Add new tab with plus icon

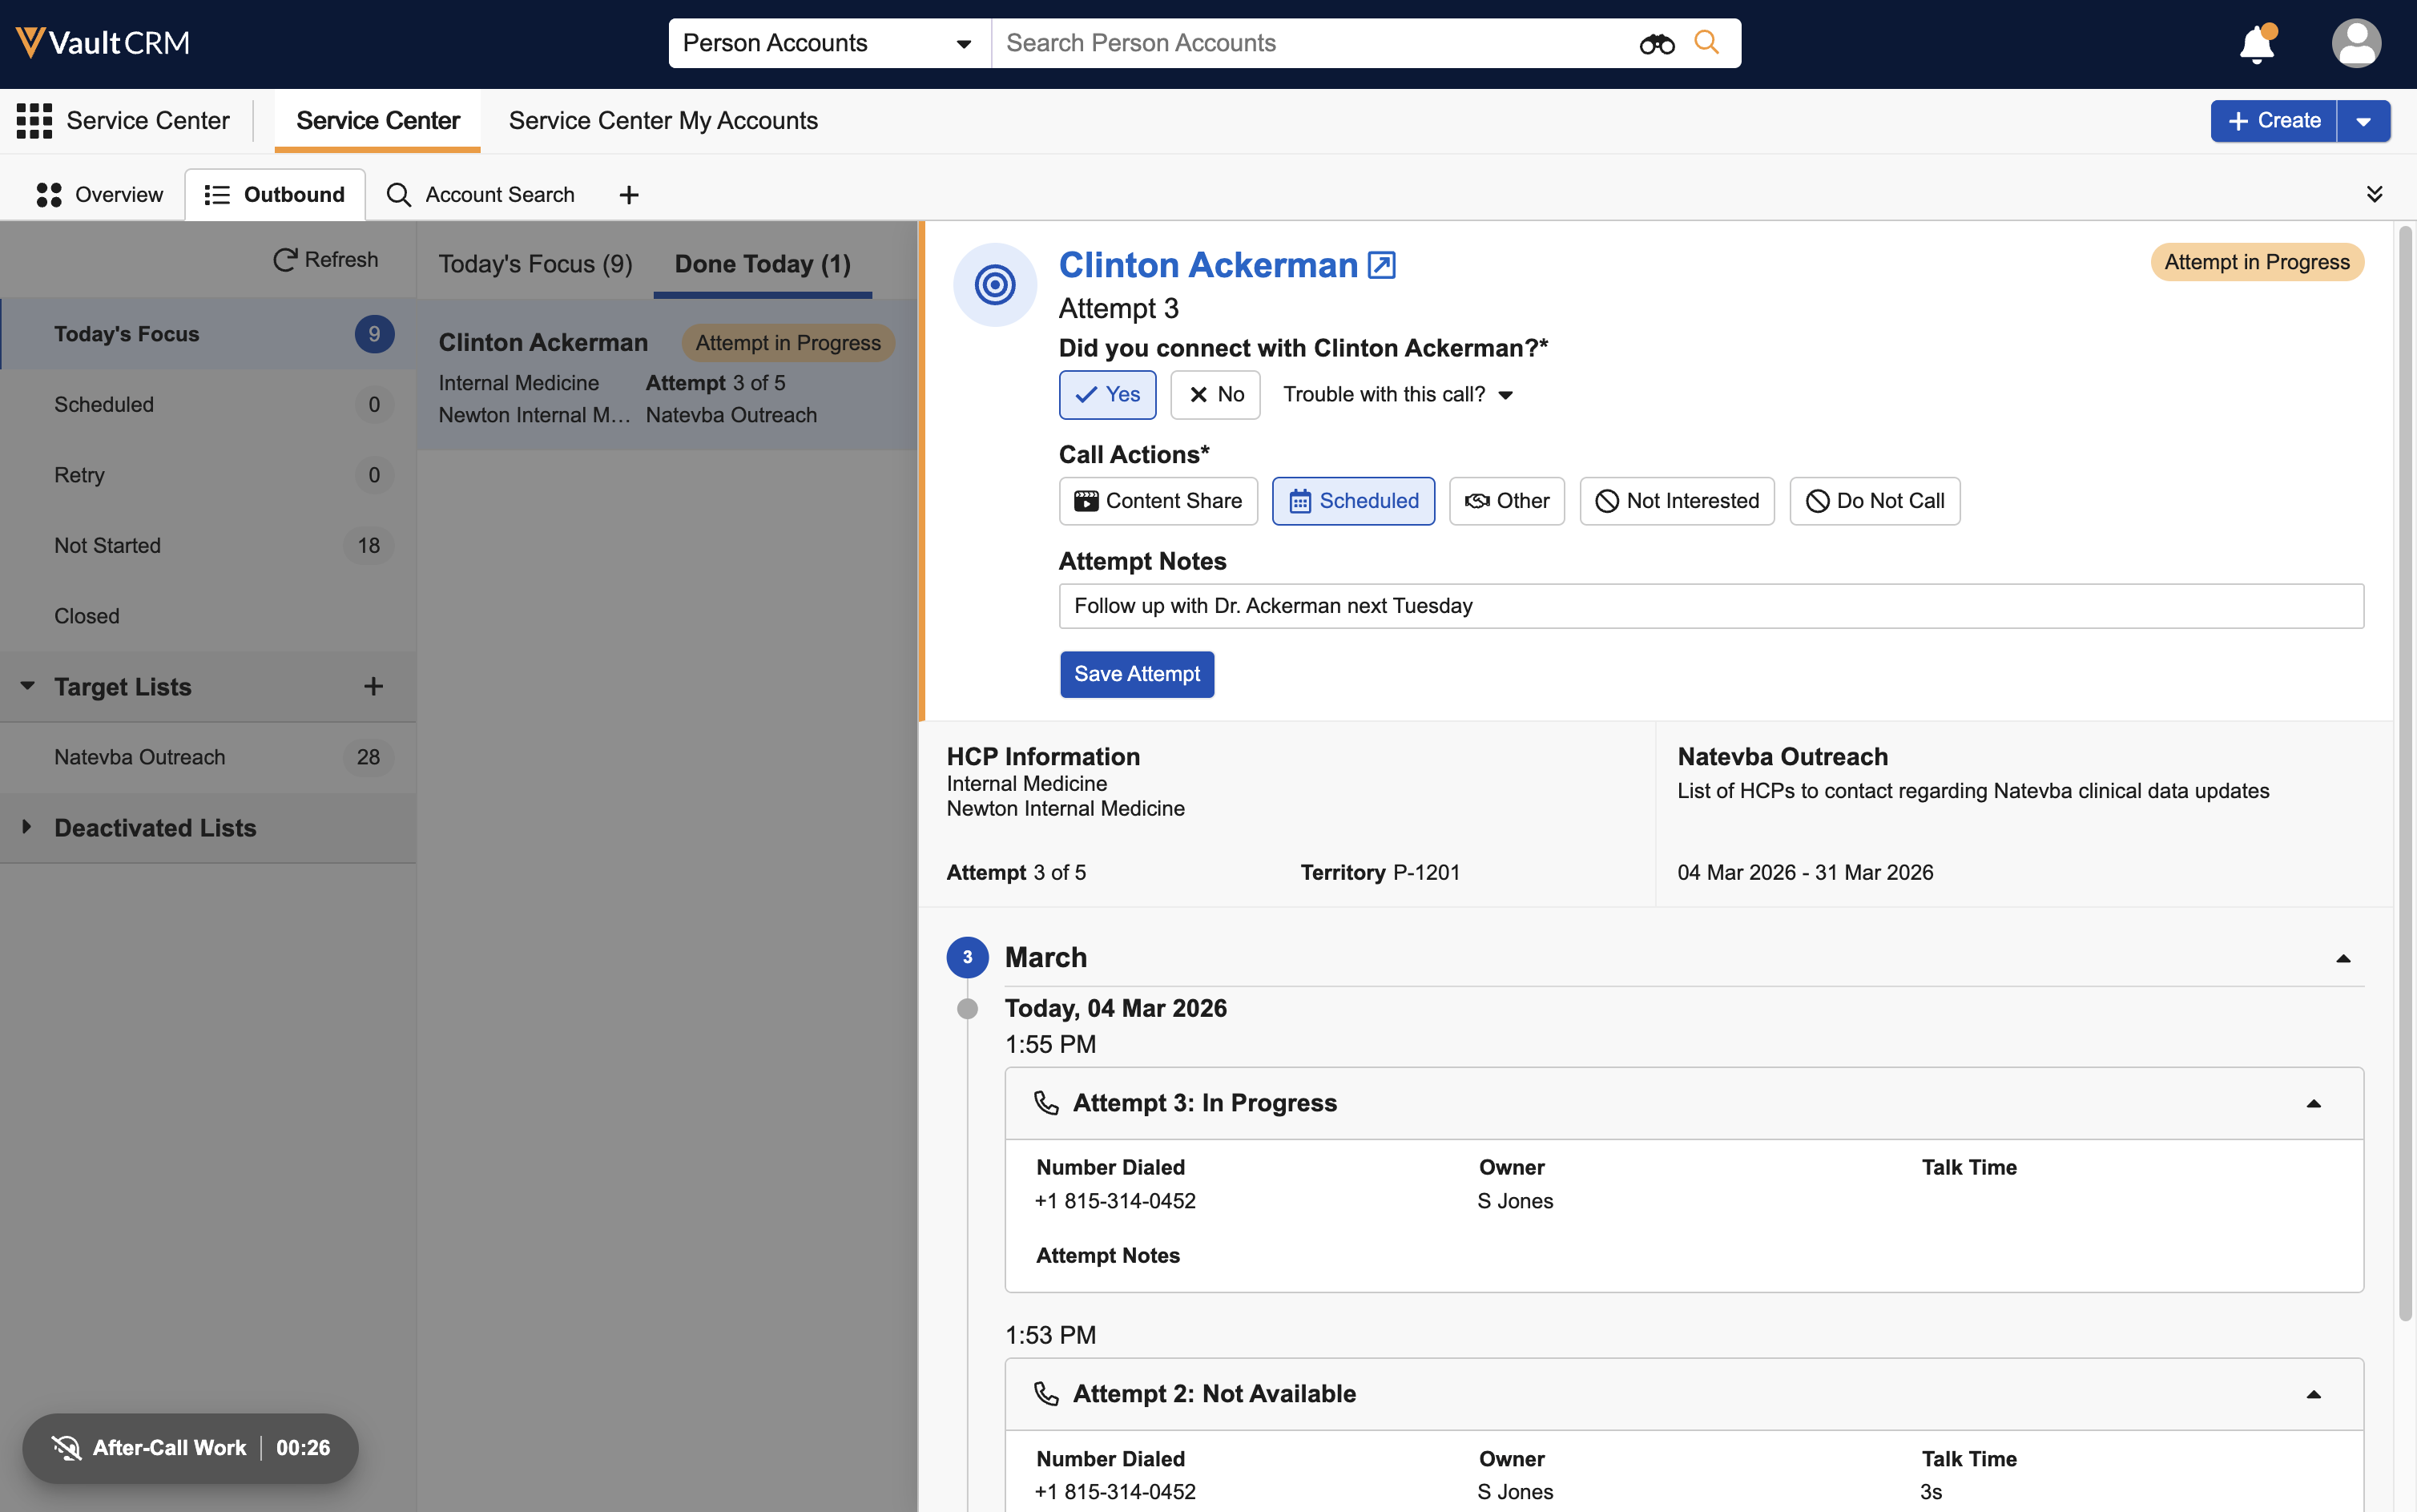[629, 195]
